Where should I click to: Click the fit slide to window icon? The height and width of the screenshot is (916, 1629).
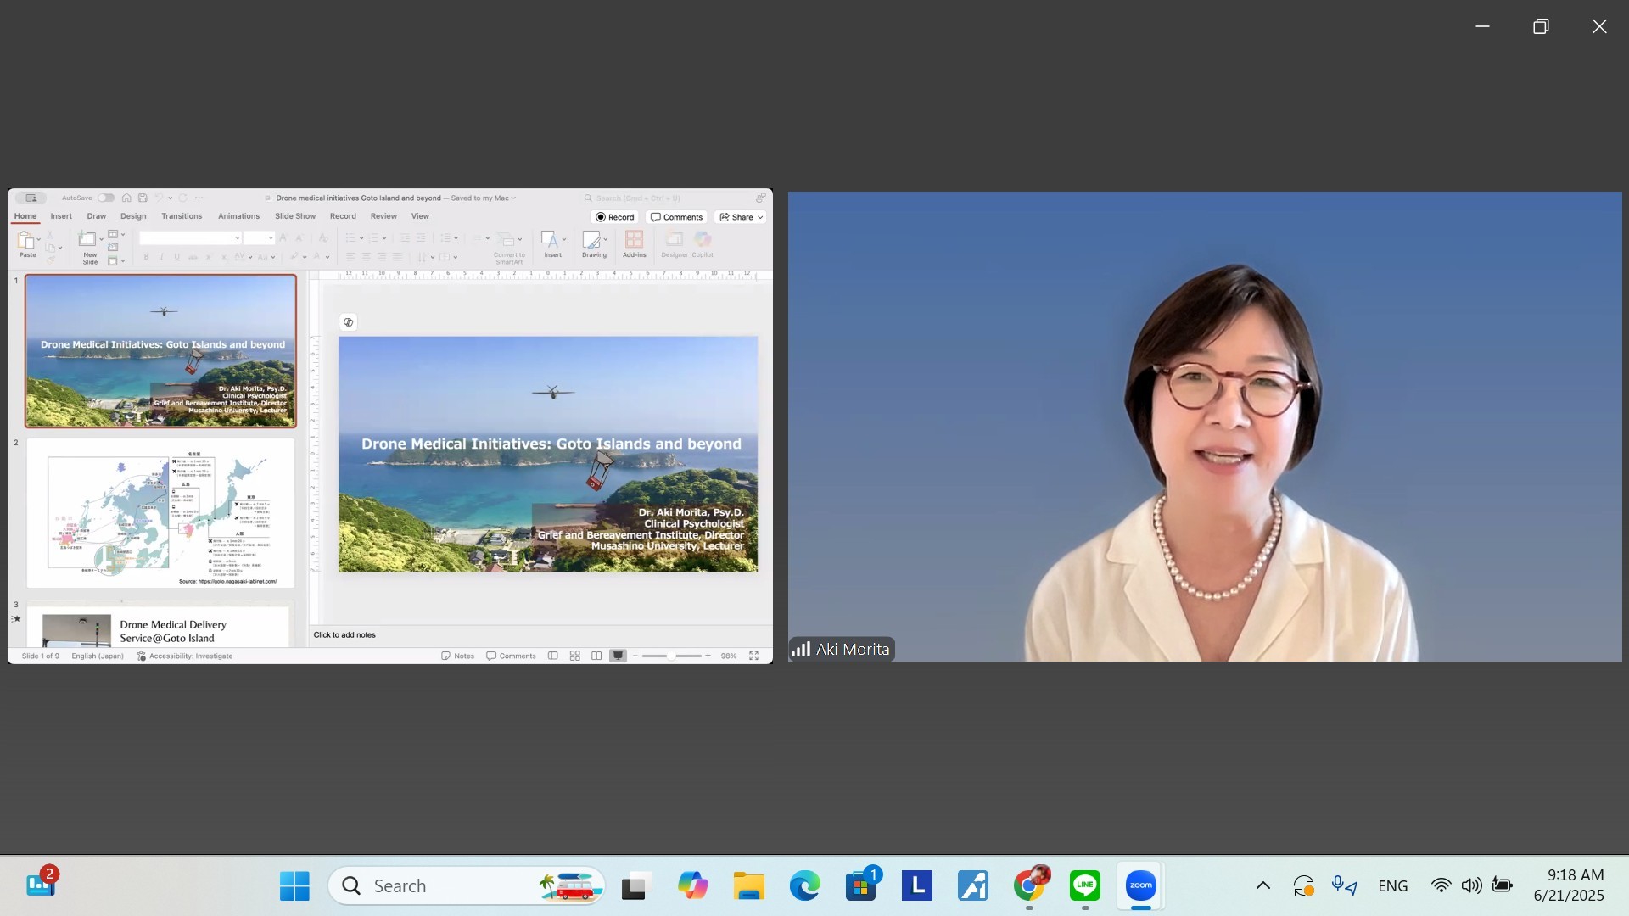coord(753,656)
